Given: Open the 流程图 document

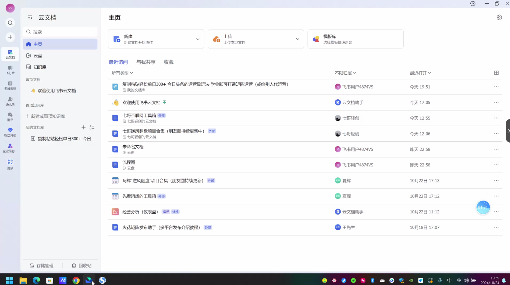Looking at the screenshot, I should click(x=129, y=162).
